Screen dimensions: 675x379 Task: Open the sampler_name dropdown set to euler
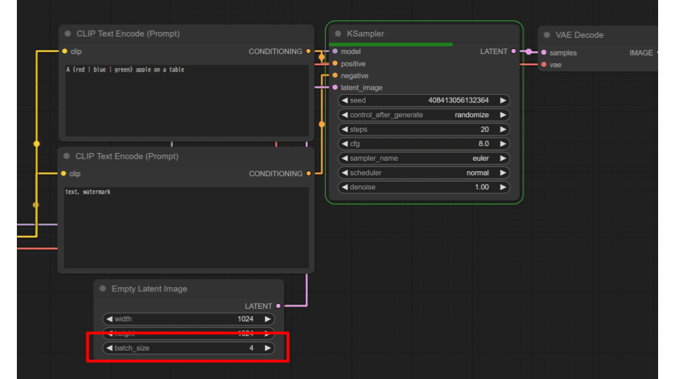(x=423, y=158)
